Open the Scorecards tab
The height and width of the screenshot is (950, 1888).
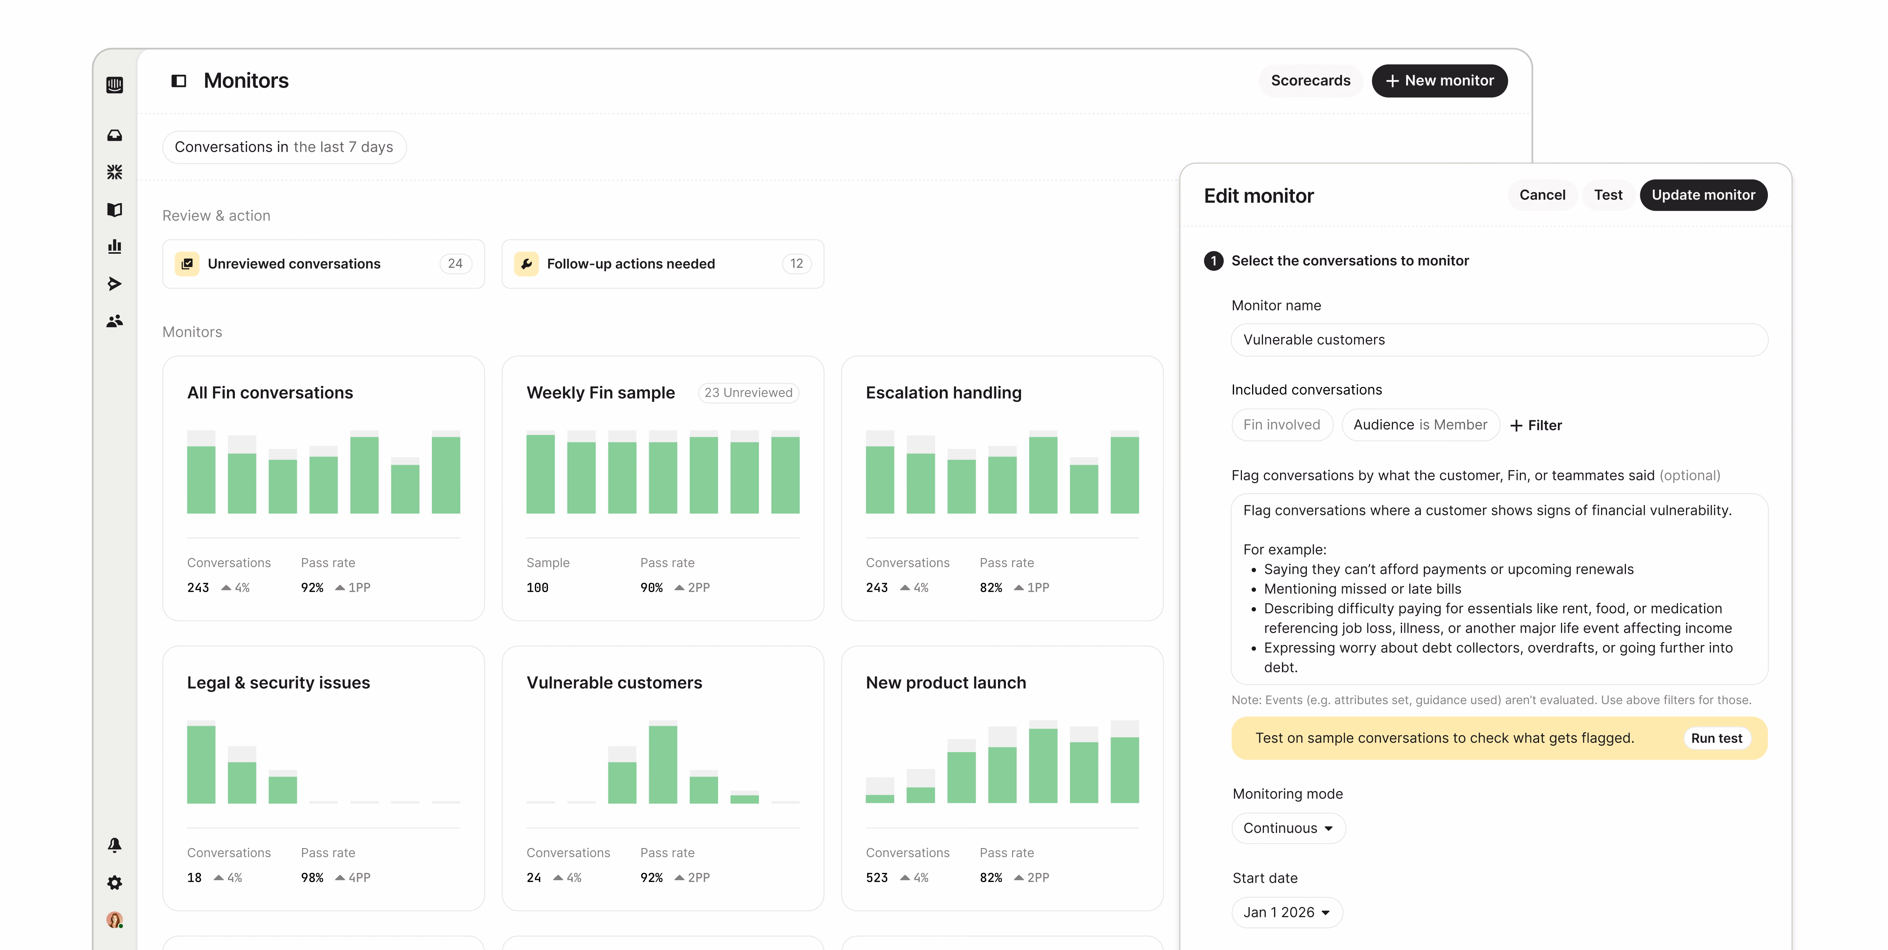[1310, 81]
